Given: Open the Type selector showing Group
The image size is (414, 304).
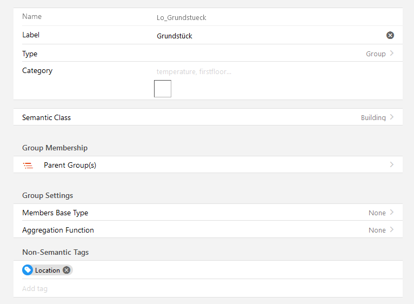Looking at the screenshot, I should pyautogui.click(x=376, y=54).
